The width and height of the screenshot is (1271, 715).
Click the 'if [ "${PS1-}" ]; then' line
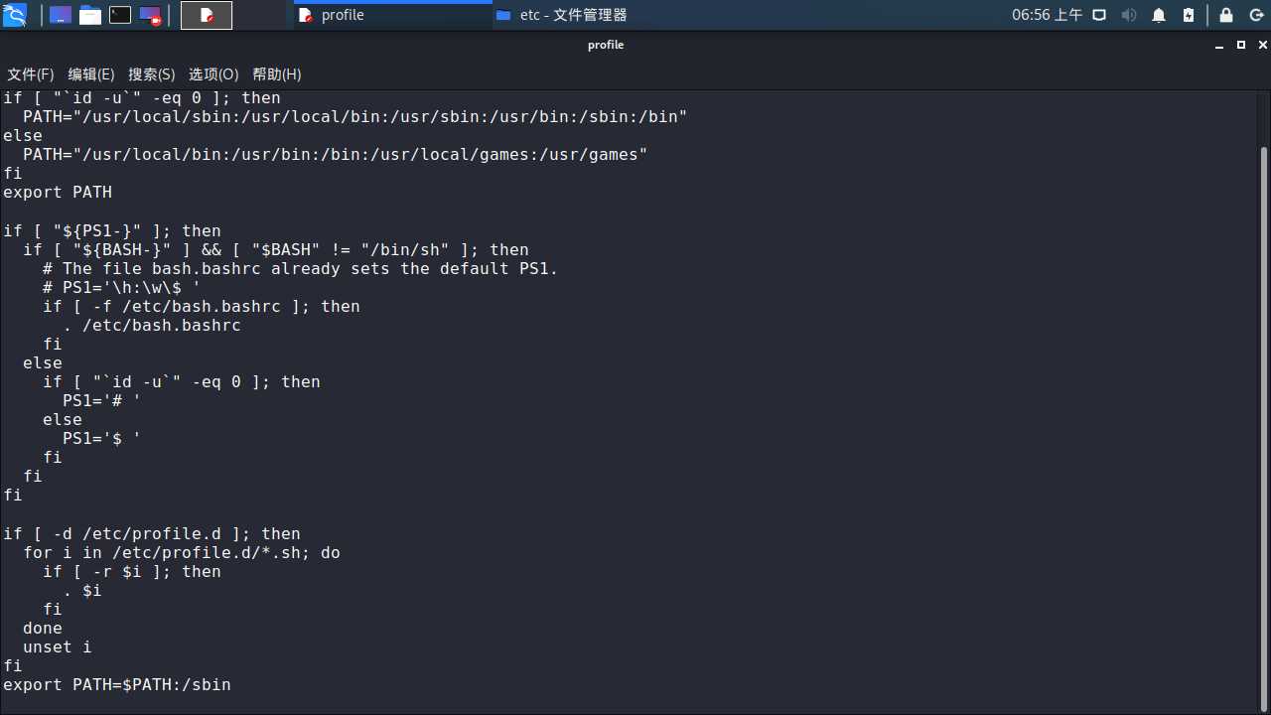point(112,230)
